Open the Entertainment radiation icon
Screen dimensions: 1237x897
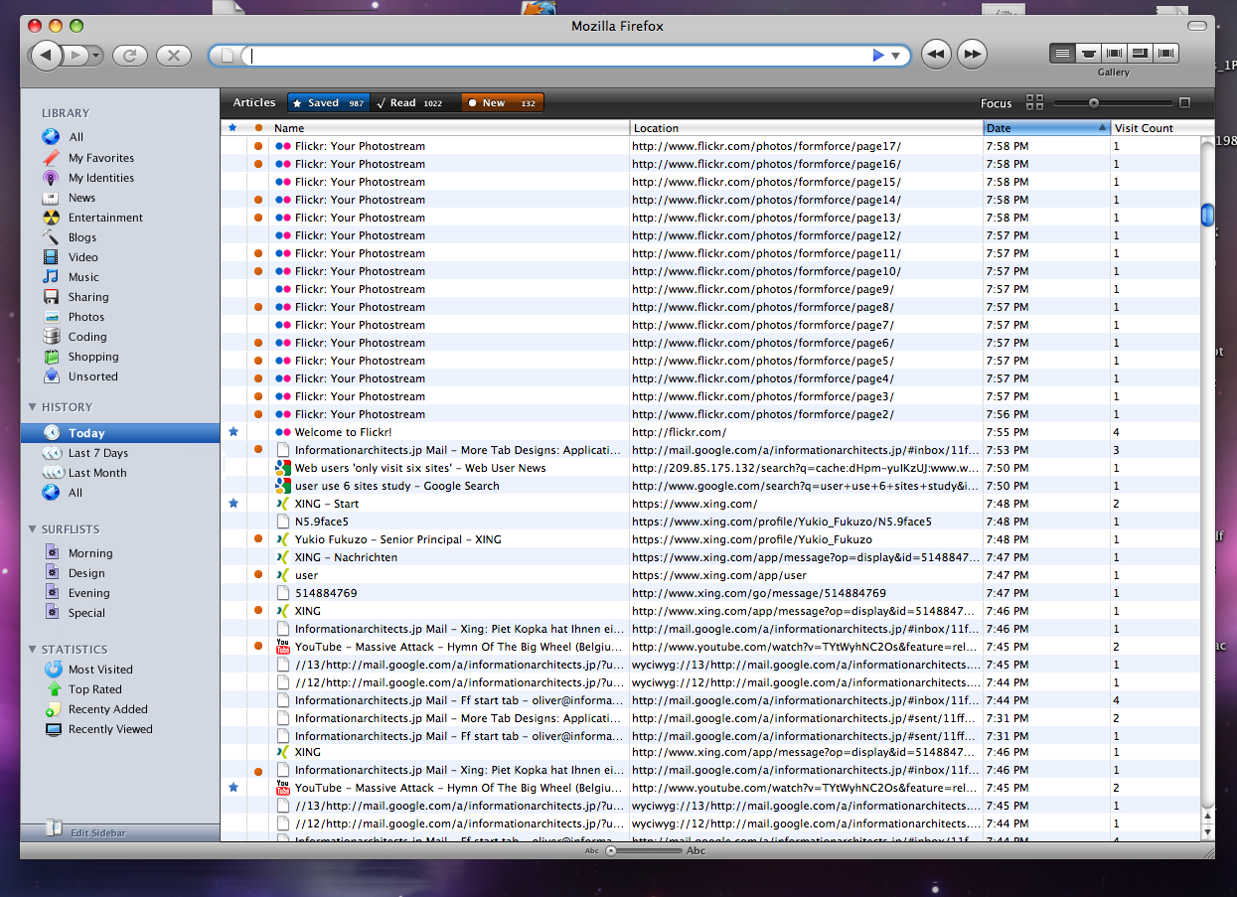click(51, 217)
